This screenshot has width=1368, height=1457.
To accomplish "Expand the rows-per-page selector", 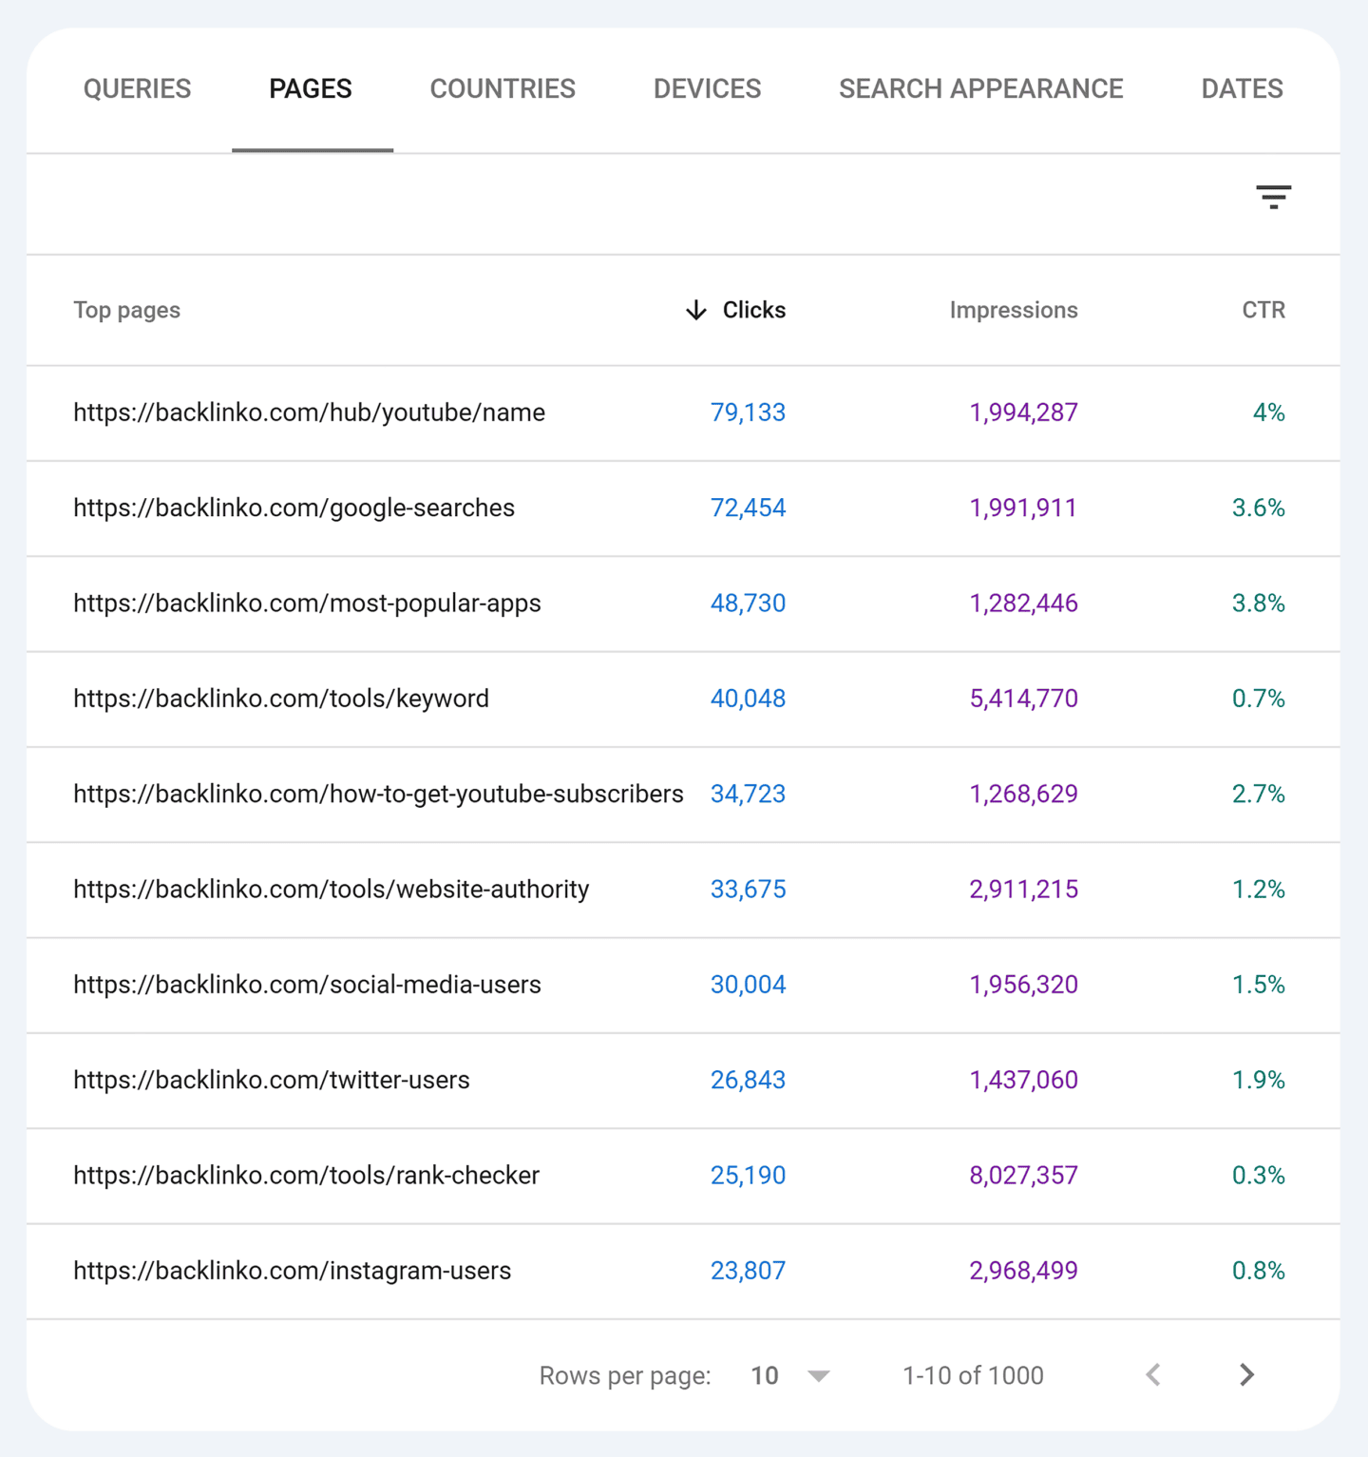I will tap(788, 1375).
